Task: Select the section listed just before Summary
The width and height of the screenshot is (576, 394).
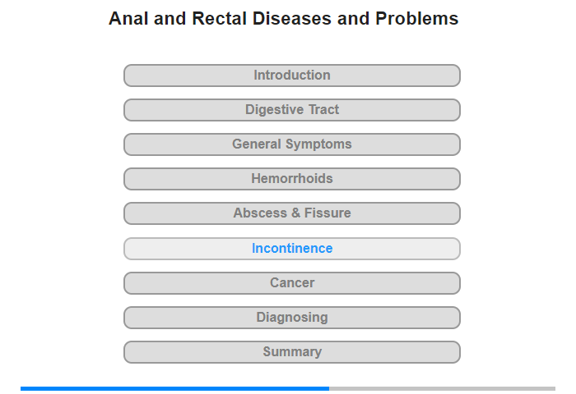Action: tap(291, 318)
